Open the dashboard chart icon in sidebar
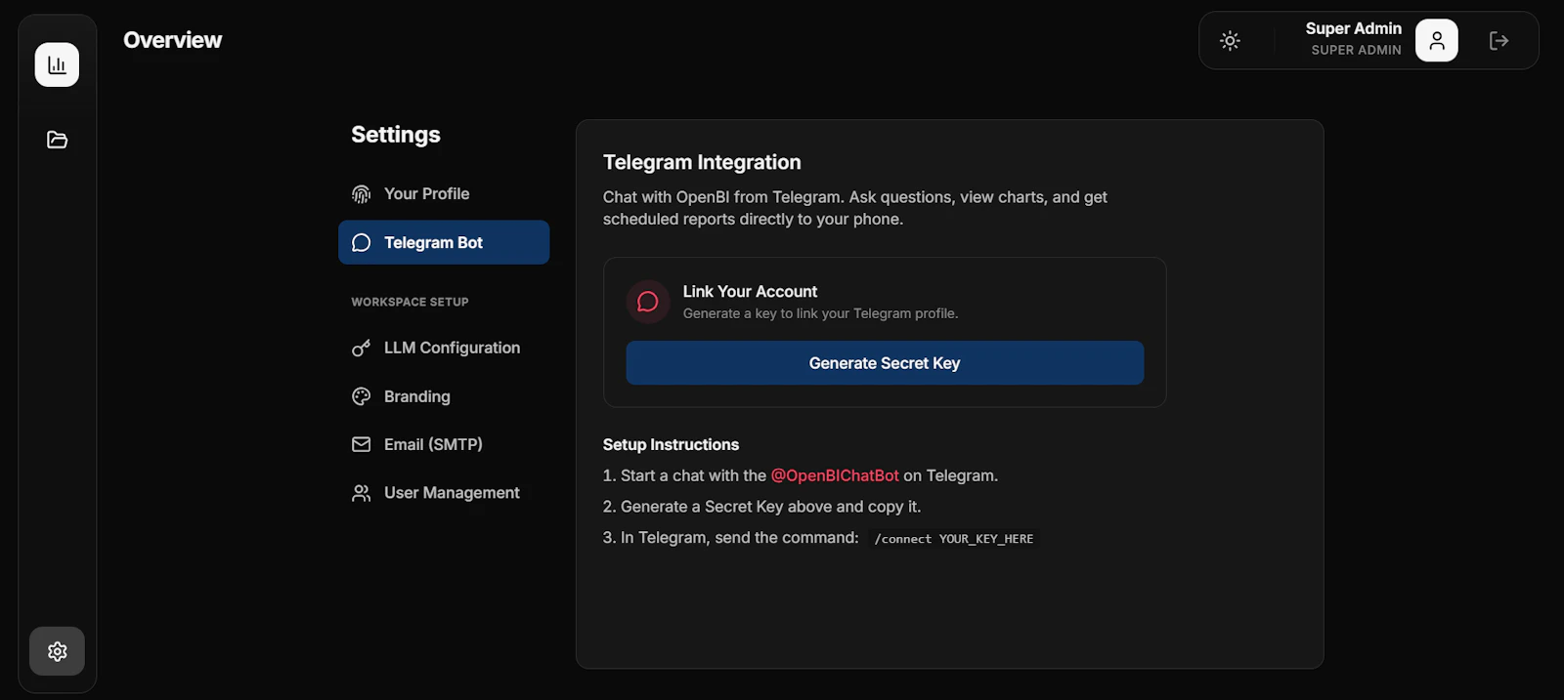This screenshot has height=700, width=1564. 57,64
